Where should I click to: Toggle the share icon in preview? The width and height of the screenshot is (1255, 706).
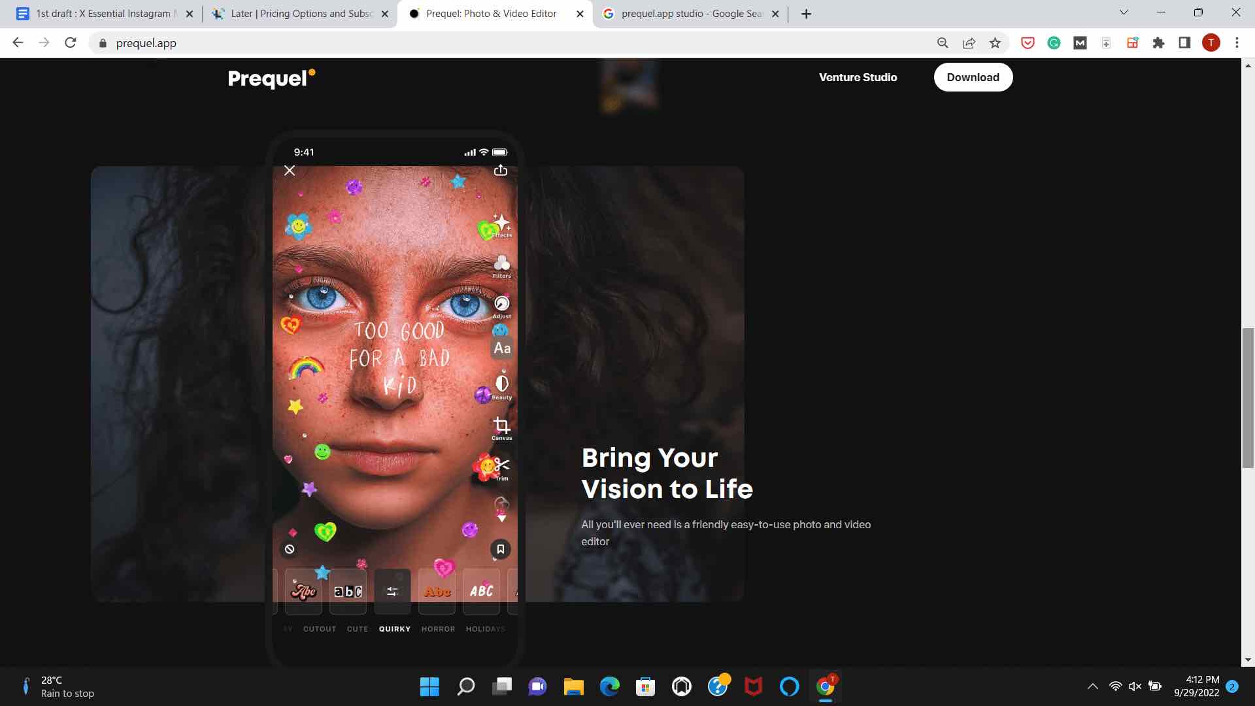[500, 170]
